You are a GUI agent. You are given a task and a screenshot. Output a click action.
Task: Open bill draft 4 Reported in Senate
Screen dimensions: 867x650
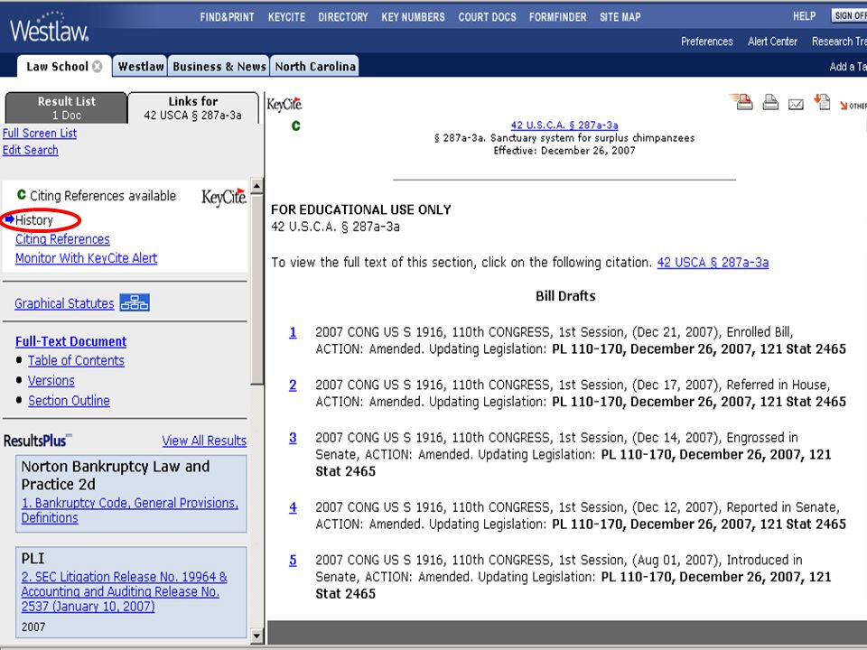coord(293,507)
